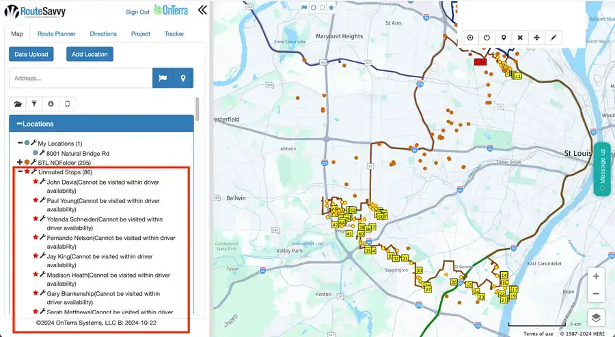Image resolution: width=615 pixels, height=337 pixels.
Task: Click the funnel filter icon
Action: pos(34,104)
